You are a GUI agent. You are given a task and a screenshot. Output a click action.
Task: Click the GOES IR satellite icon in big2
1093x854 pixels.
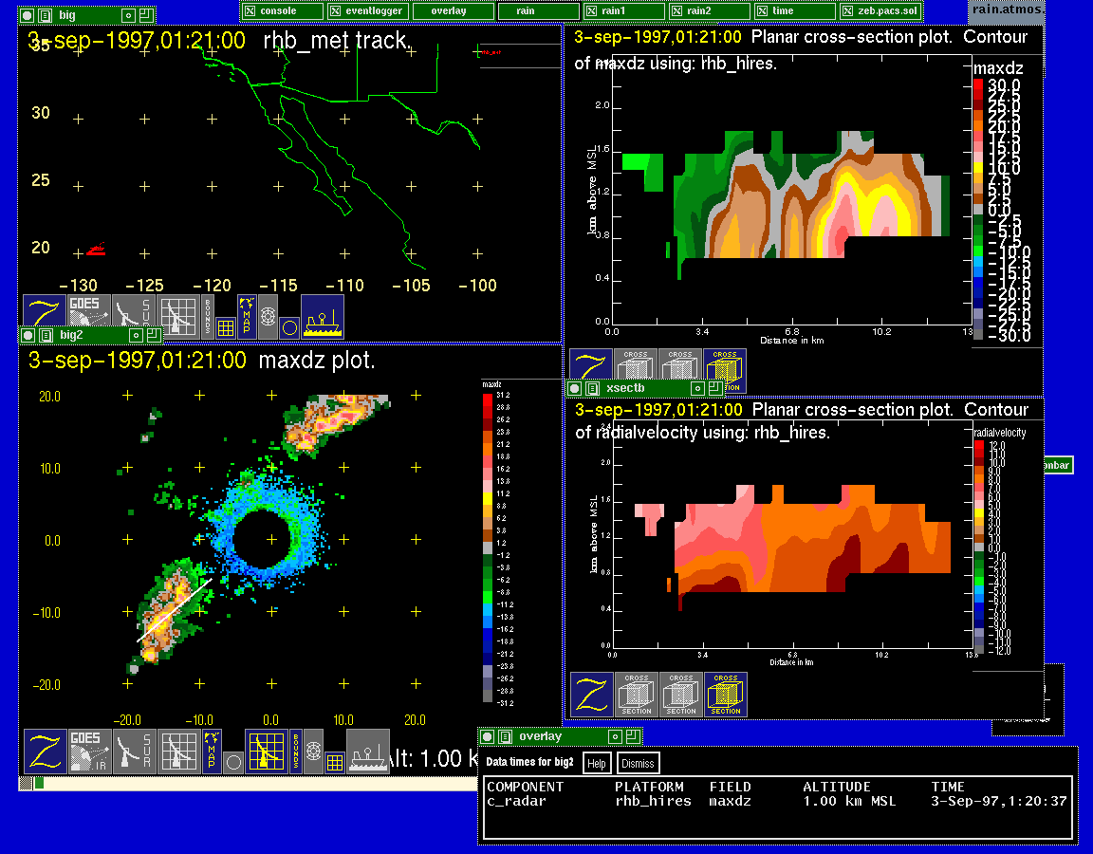click(89, 752)
